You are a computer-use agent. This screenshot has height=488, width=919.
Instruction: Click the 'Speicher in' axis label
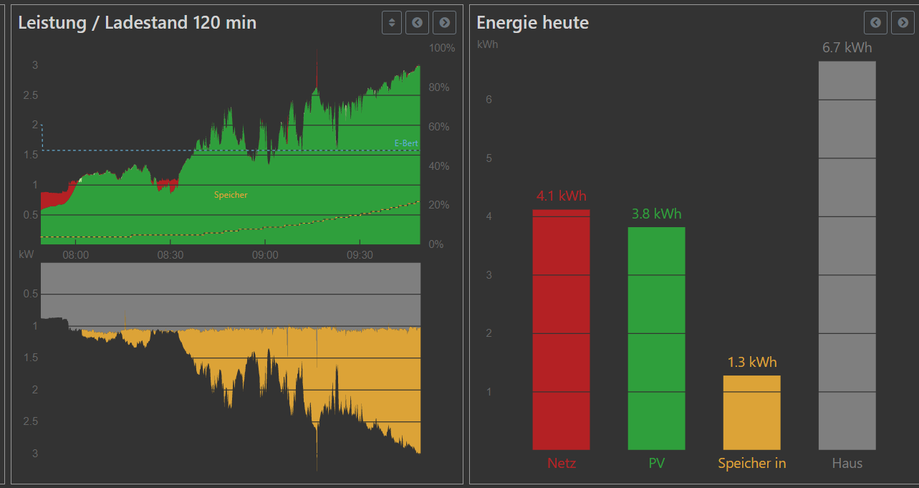coord(752,464)
